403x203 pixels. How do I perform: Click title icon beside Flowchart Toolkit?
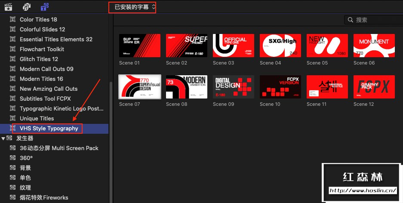[x=12, y=49]
